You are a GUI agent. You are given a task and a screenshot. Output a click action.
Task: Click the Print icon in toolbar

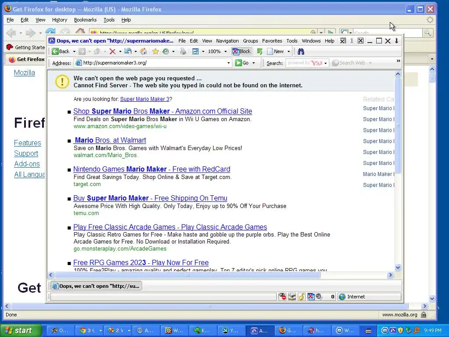pyautogui.click(x=183, y=51)
